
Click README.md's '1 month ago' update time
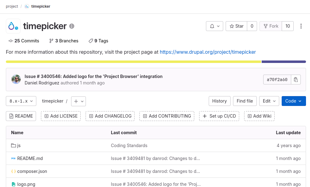pyautogui.click(x=288, y=158)
